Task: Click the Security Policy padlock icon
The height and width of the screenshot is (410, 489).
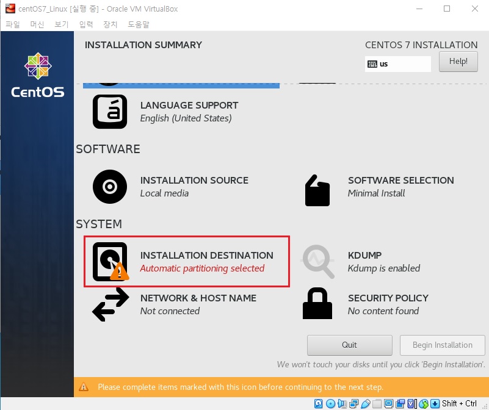Action: tap(317, 303)
